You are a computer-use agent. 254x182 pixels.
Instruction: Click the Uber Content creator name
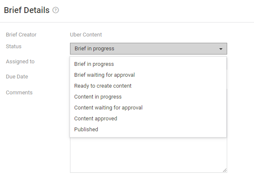pos(86,35)
